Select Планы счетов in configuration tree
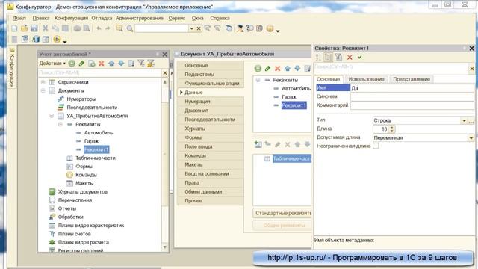This screenshot has height=269, width=478. 75,234
